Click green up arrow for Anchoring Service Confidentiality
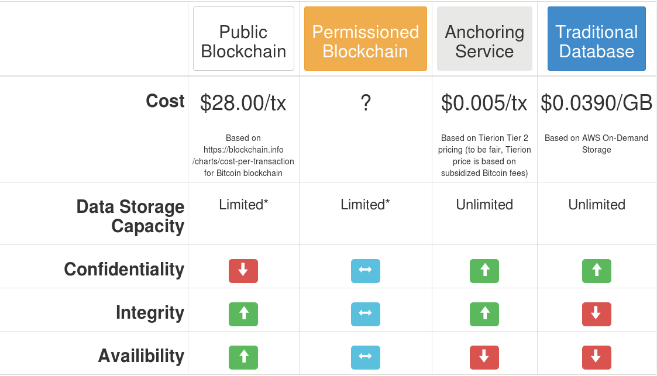This screenshot has height=376, width=657. click(484, 271)
